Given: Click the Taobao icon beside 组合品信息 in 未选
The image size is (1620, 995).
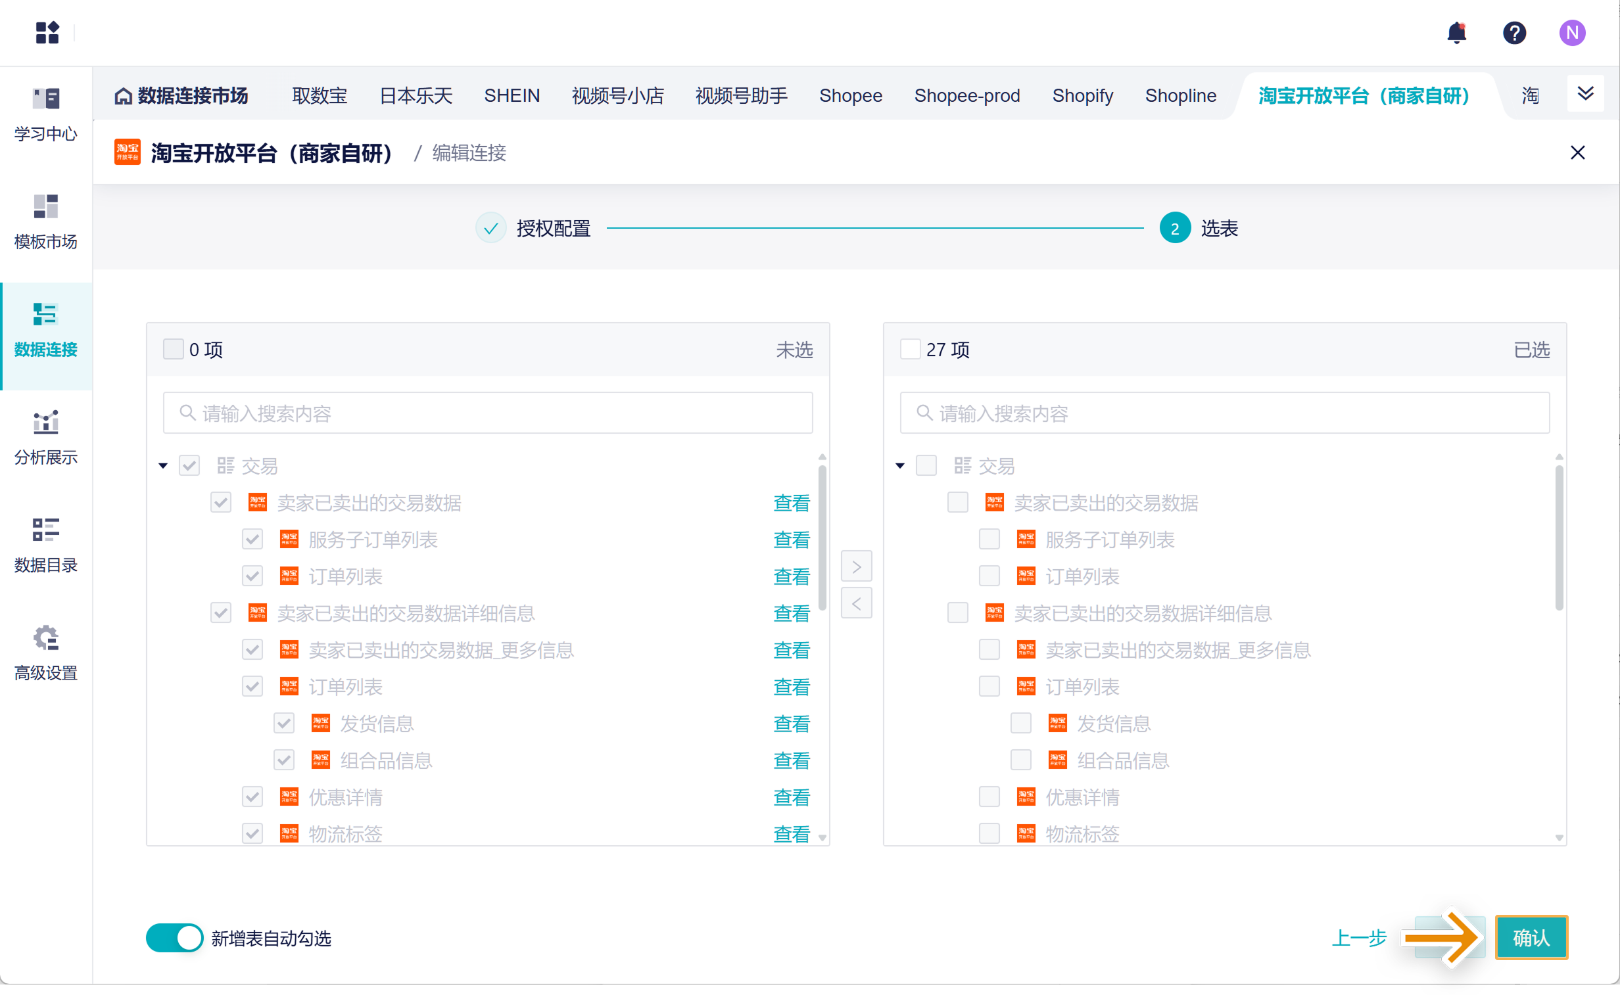Looking at the screenshot, I should click(321, 761).
